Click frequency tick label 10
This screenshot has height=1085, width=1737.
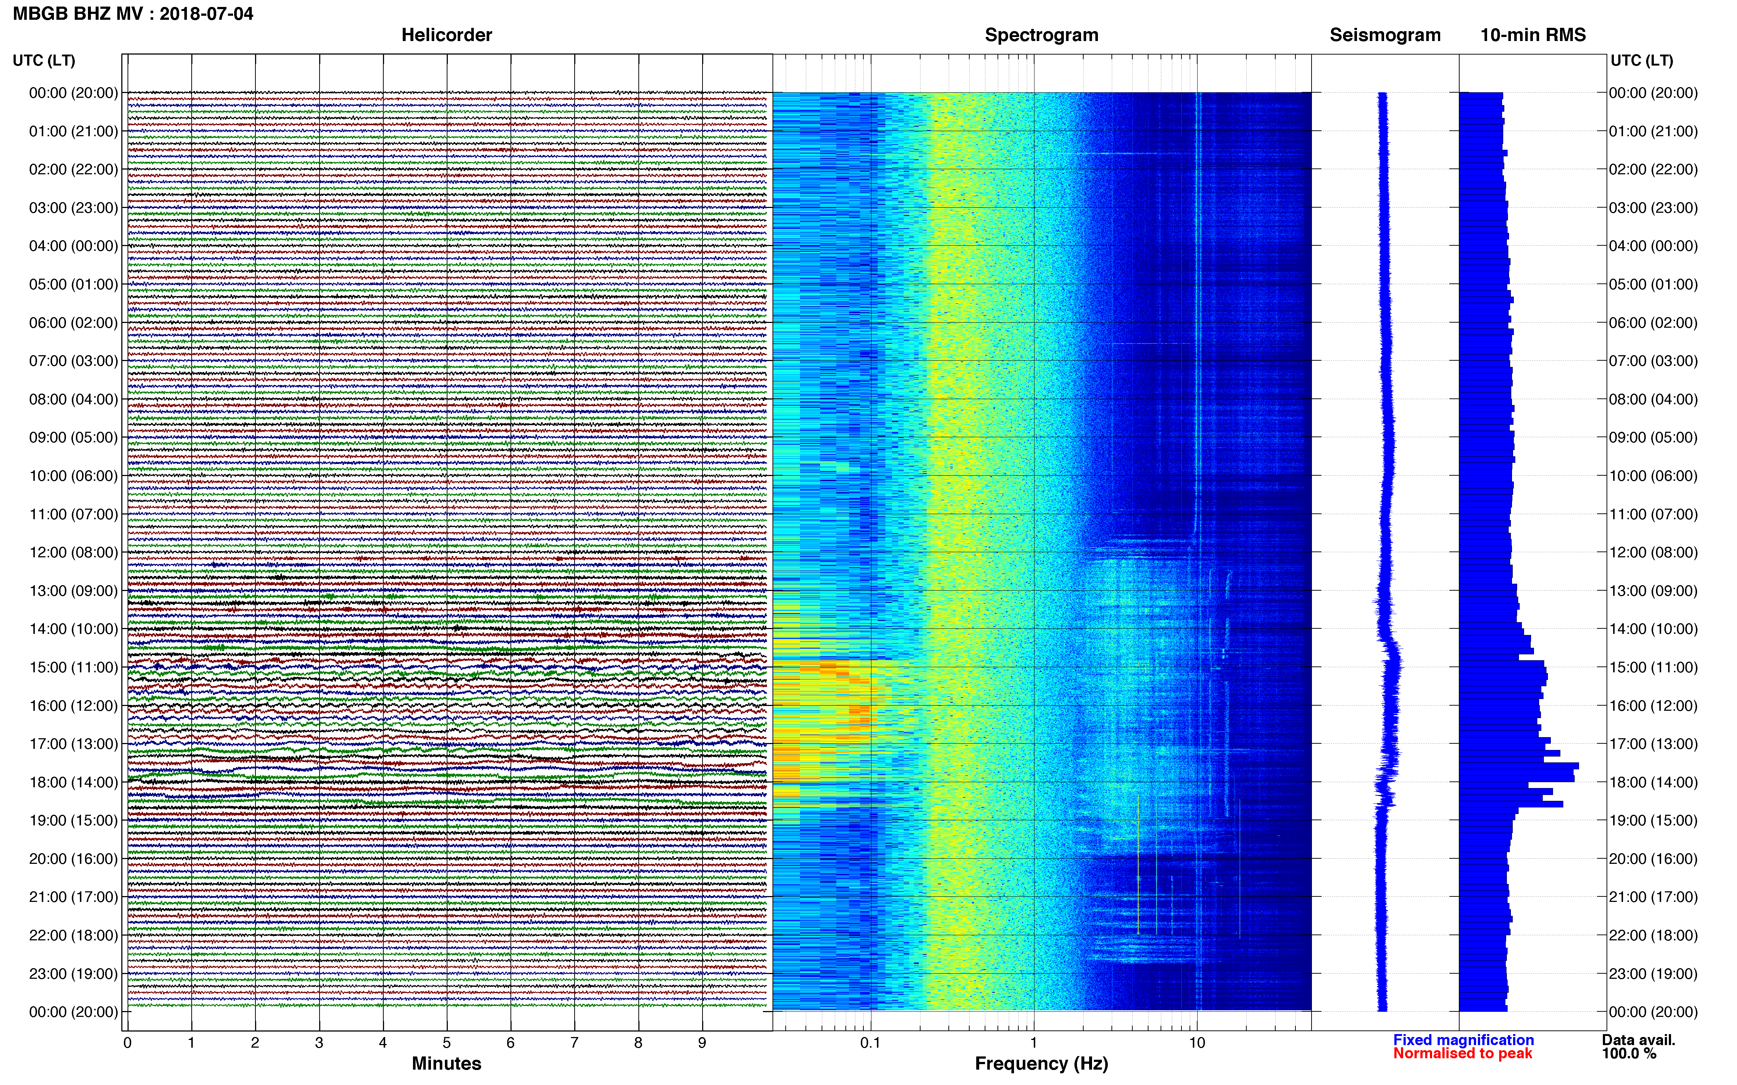click(x=1197, y=1043)
